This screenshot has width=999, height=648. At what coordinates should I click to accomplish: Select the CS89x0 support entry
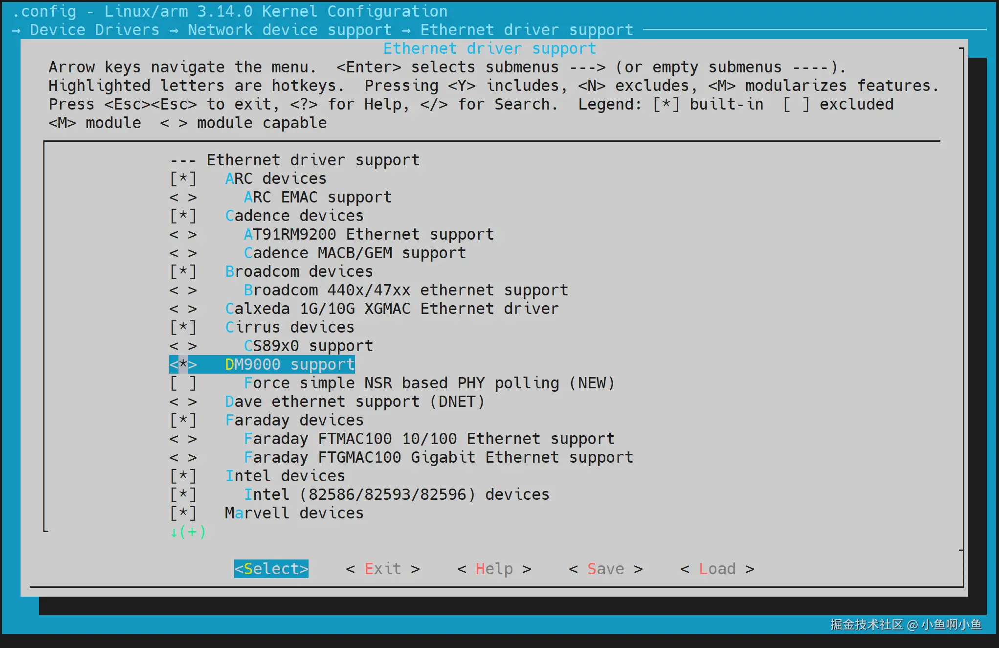click(x=308, y=346)
